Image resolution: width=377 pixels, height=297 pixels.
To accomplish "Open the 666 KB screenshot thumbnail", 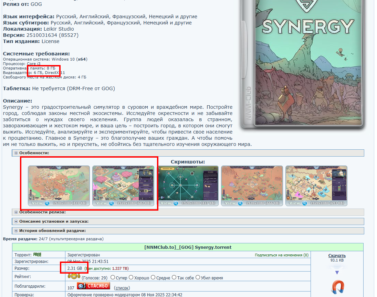I will pyautogui.click(x=252, y=186).
